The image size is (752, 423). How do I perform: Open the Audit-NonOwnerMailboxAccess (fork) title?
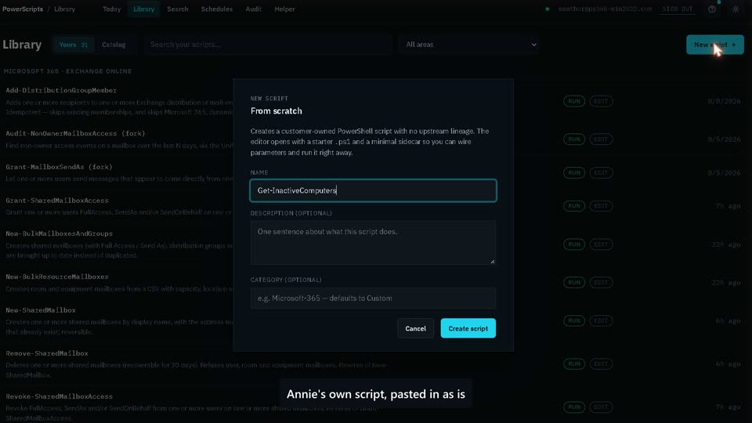click(x=75, y=133)
